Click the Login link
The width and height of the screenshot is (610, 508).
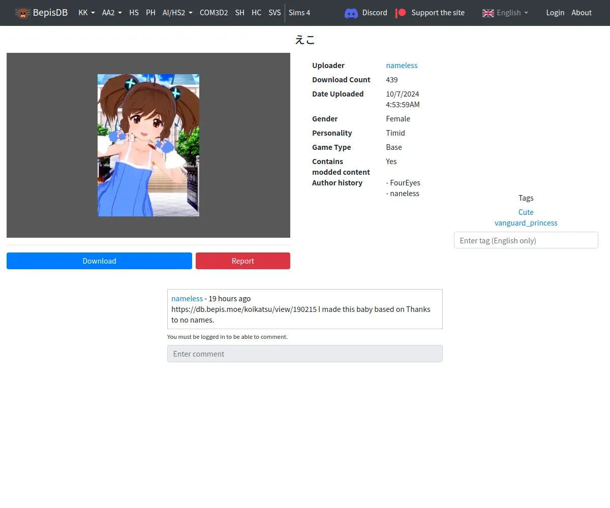pos(555,13)
